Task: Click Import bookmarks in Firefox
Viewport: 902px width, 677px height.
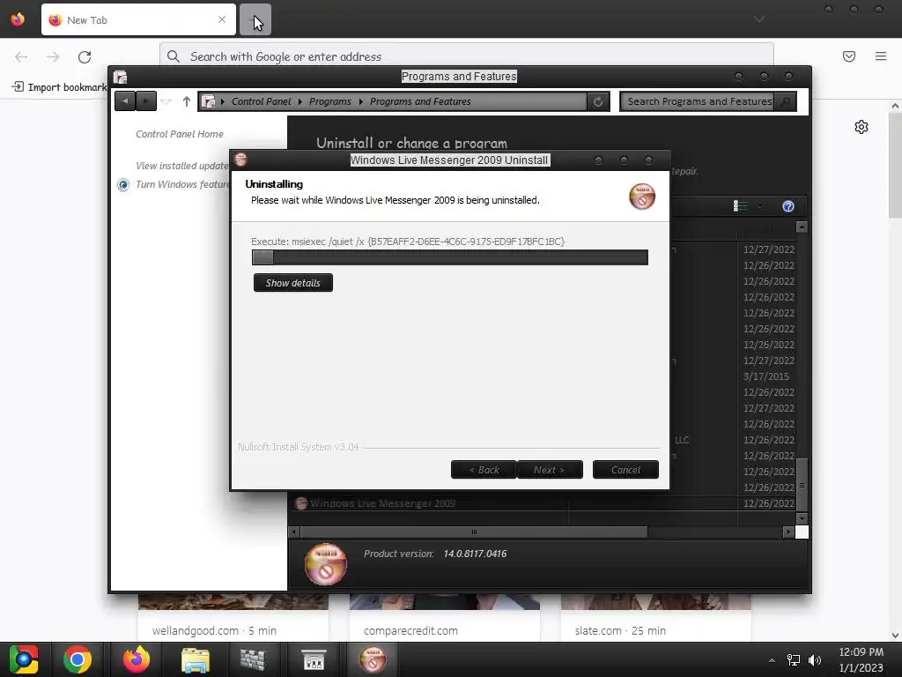Action: pyautogui.click(x=59, y=87)
